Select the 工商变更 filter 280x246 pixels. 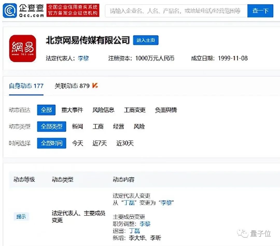[135, 110]
